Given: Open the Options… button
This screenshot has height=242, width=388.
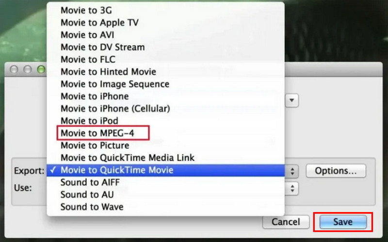Looking at the screenshot, I should tap(336, 171).
